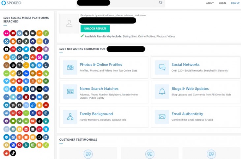Click the orange SoundCloud icon

[39, 73]
